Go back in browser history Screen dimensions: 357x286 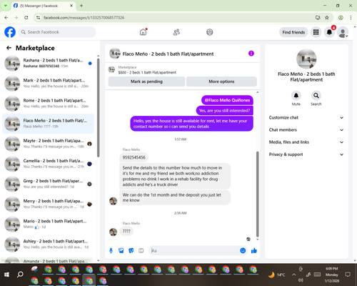click(6, 18)
